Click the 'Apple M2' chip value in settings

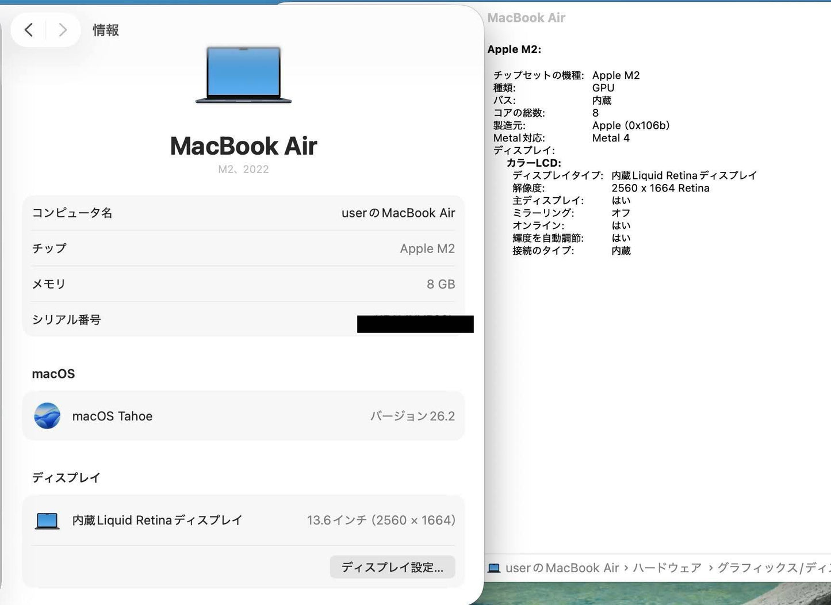(x=427, y=248)
